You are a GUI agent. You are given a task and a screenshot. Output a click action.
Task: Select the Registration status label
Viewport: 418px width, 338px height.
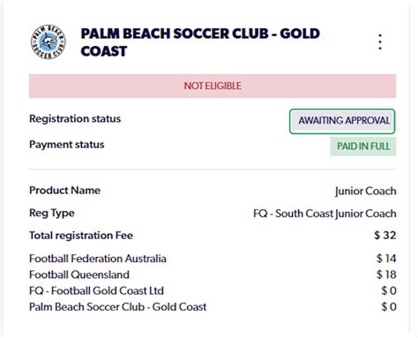pyautogui.click(x=75, y=118)
